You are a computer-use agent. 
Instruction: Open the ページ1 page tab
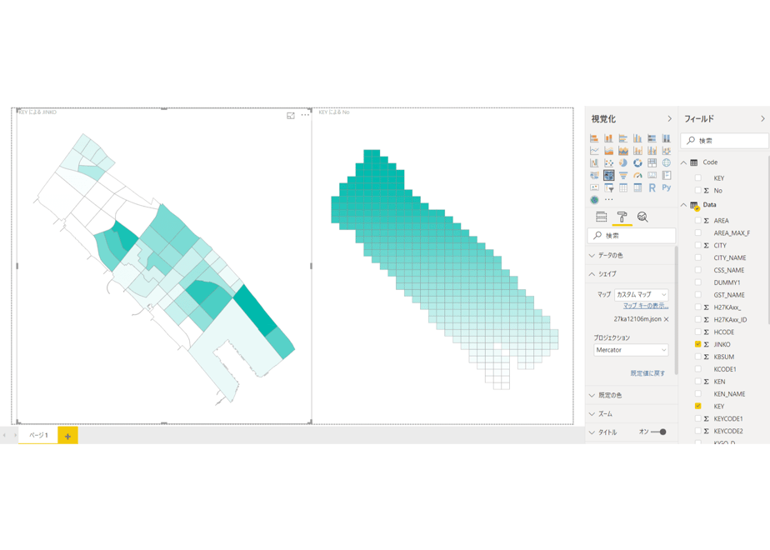[x=38, y=435]
